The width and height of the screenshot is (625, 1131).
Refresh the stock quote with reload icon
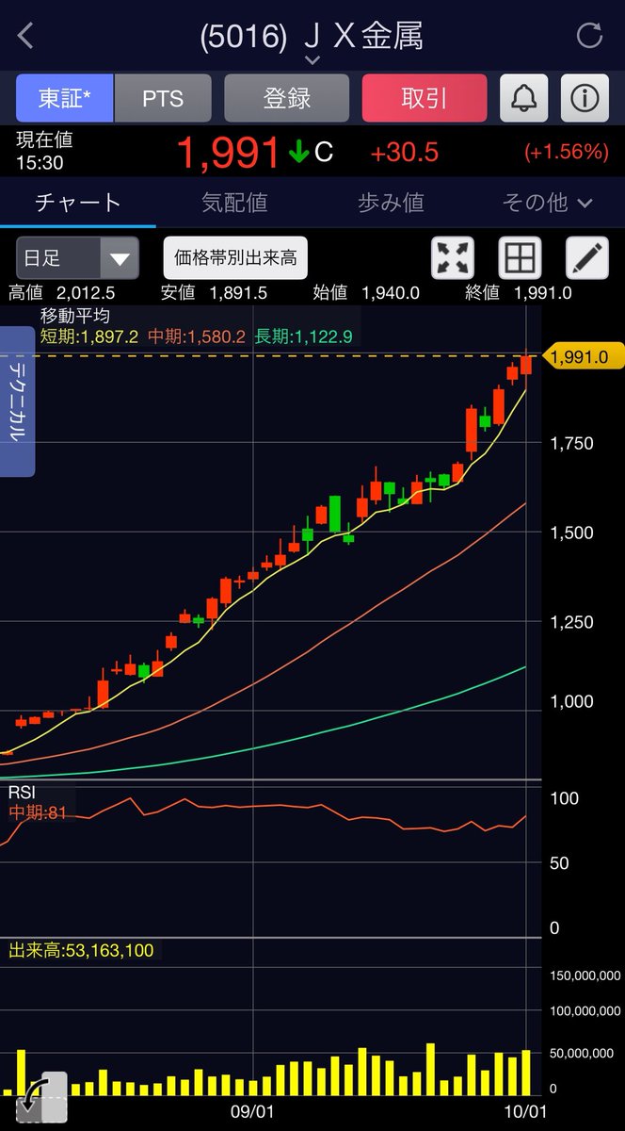coord(589,36)
